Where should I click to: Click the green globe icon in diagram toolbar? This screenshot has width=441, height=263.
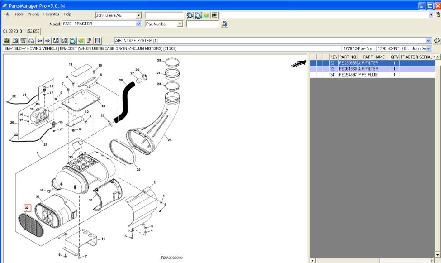[x=73, y=41]
